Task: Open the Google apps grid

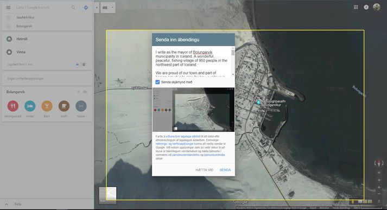Action: (x=356, y=7)
